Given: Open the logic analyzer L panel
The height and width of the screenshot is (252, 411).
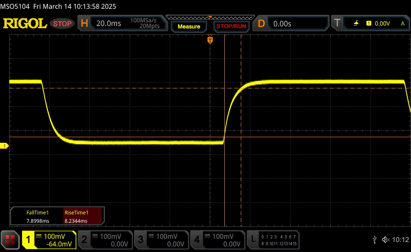Looking at the screenshot, I should (x=273, y=240).
